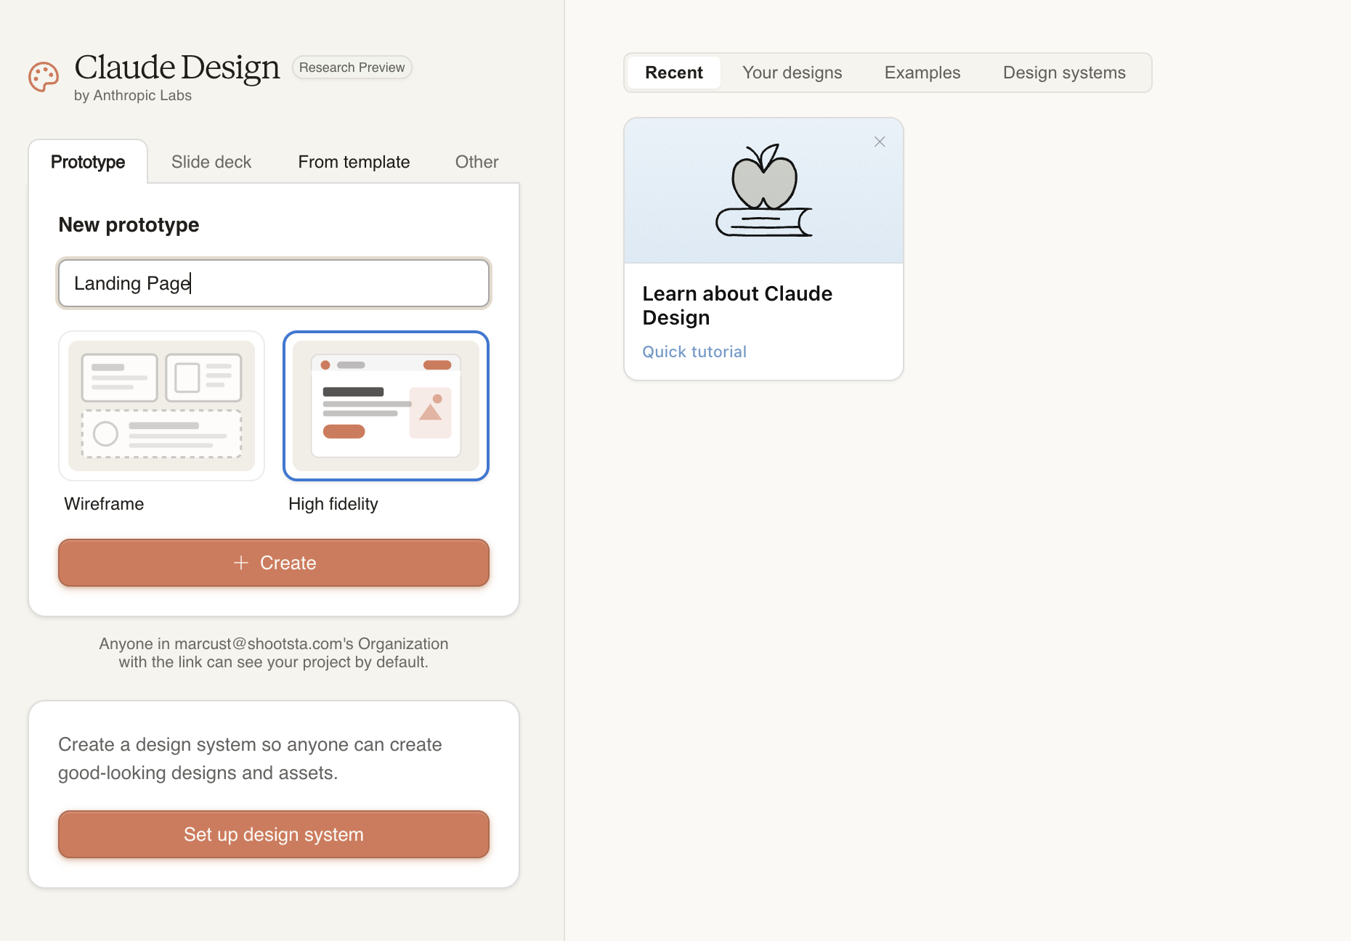Click the Set up design system button

[x=273, y=834]
